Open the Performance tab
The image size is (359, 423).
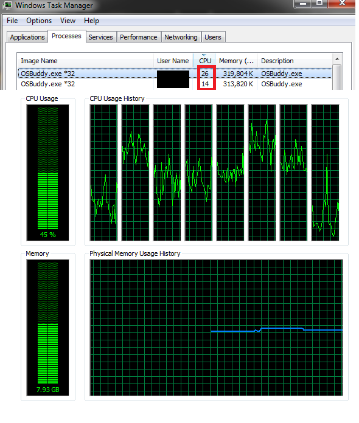click(x=138, y=37)
